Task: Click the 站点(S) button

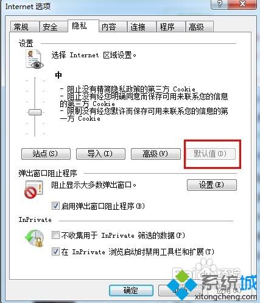Action: coord(46,154)
